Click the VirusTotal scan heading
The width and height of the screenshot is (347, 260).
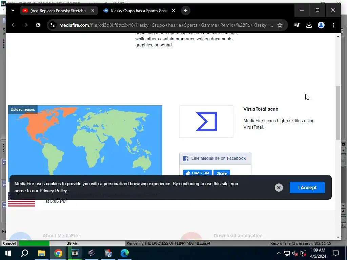click(261, 109)
